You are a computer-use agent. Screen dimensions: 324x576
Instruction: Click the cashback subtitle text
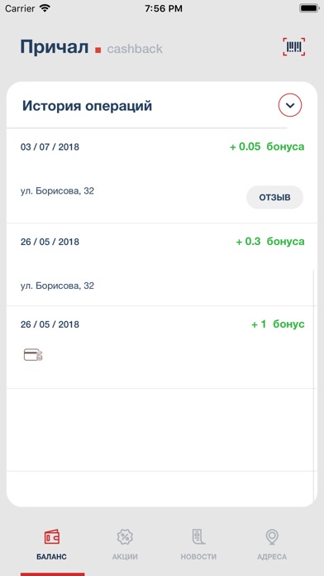pyautogui.click(x=135, y=49)
